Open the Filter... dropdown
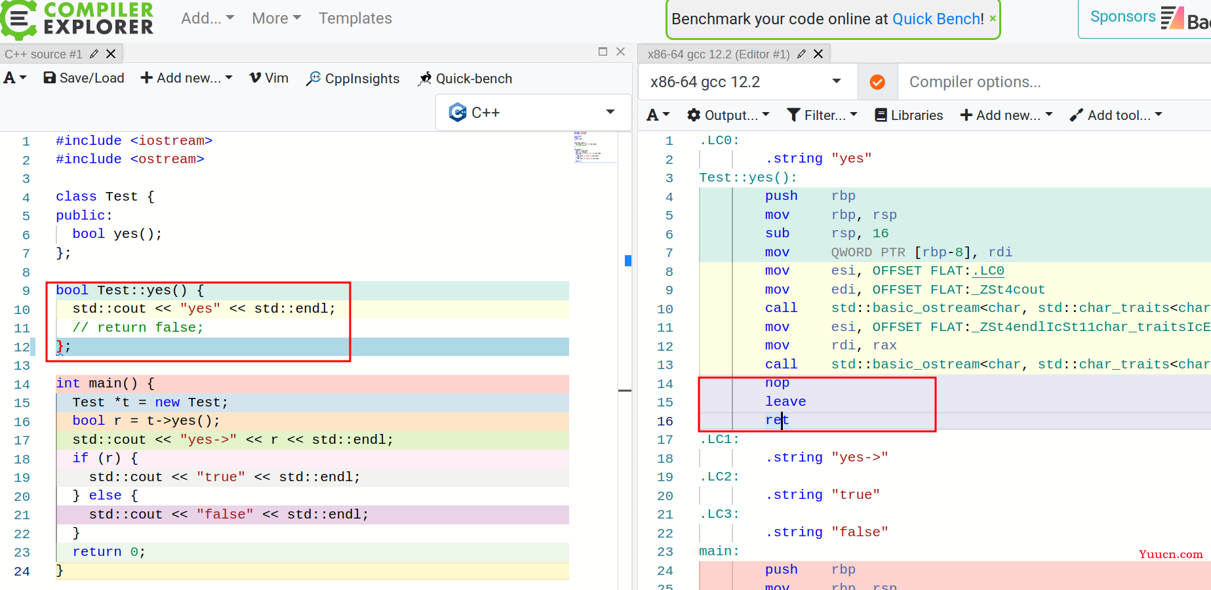 click(x=822, y=115)
